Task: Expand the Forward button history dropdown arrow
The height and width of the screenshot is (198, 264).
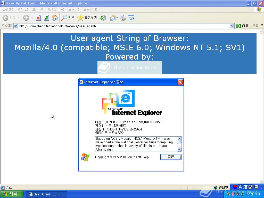Action: [32, 18]
